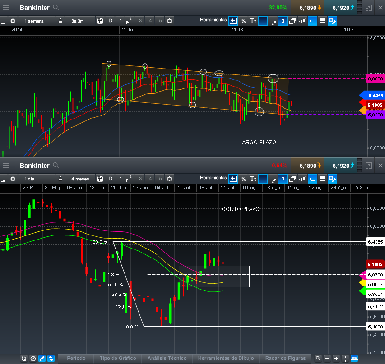Click percent scale tool in bottom toolbar
Screen dimensions: 385x364
tap(243, 179)
